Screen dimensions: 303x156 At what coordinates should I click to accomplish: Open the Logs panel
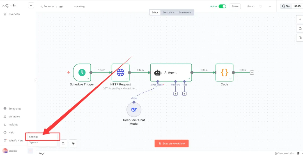[42, 153]
